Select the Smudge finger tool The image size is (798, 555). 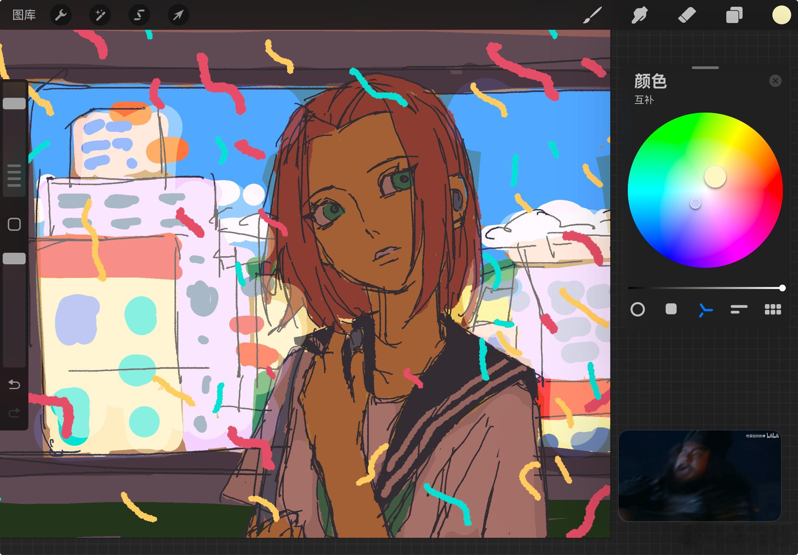pos(639,15)
